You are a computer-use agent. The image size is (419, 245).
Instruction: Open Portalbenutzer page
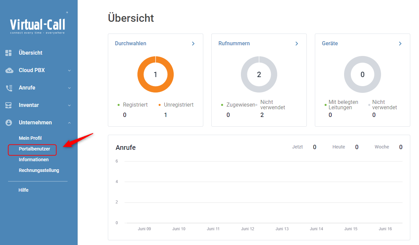pos(34,149)
